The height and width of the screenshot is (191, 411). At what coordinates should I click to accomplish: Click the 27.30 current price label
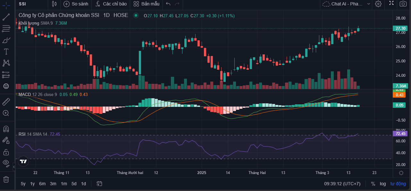(x=401, y=28)
